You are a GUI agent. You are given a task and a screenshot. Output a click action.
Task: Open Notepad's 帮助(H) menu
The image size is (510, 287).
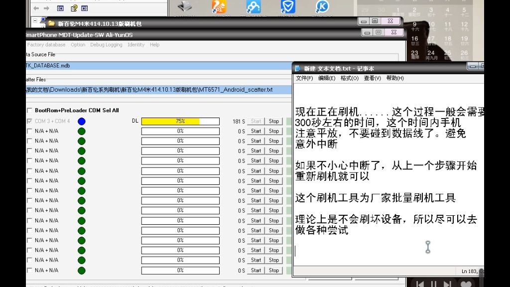pyautogui.click(x=395, y=78)
